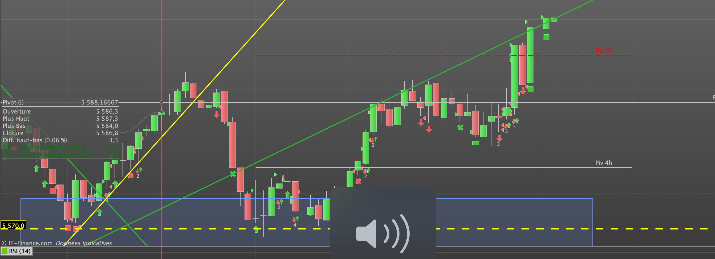Select the R1 4h resistance label
Screen dimensions: 715x259
click(x=604, y=51)
